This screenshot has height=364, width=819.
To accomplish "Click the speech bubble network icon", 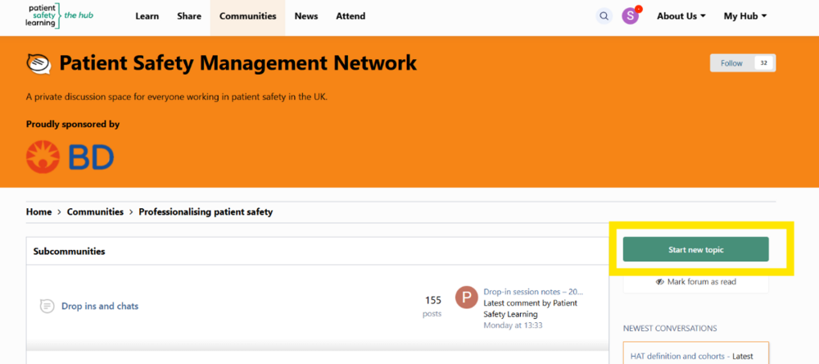I will click(x=38, y=64).
